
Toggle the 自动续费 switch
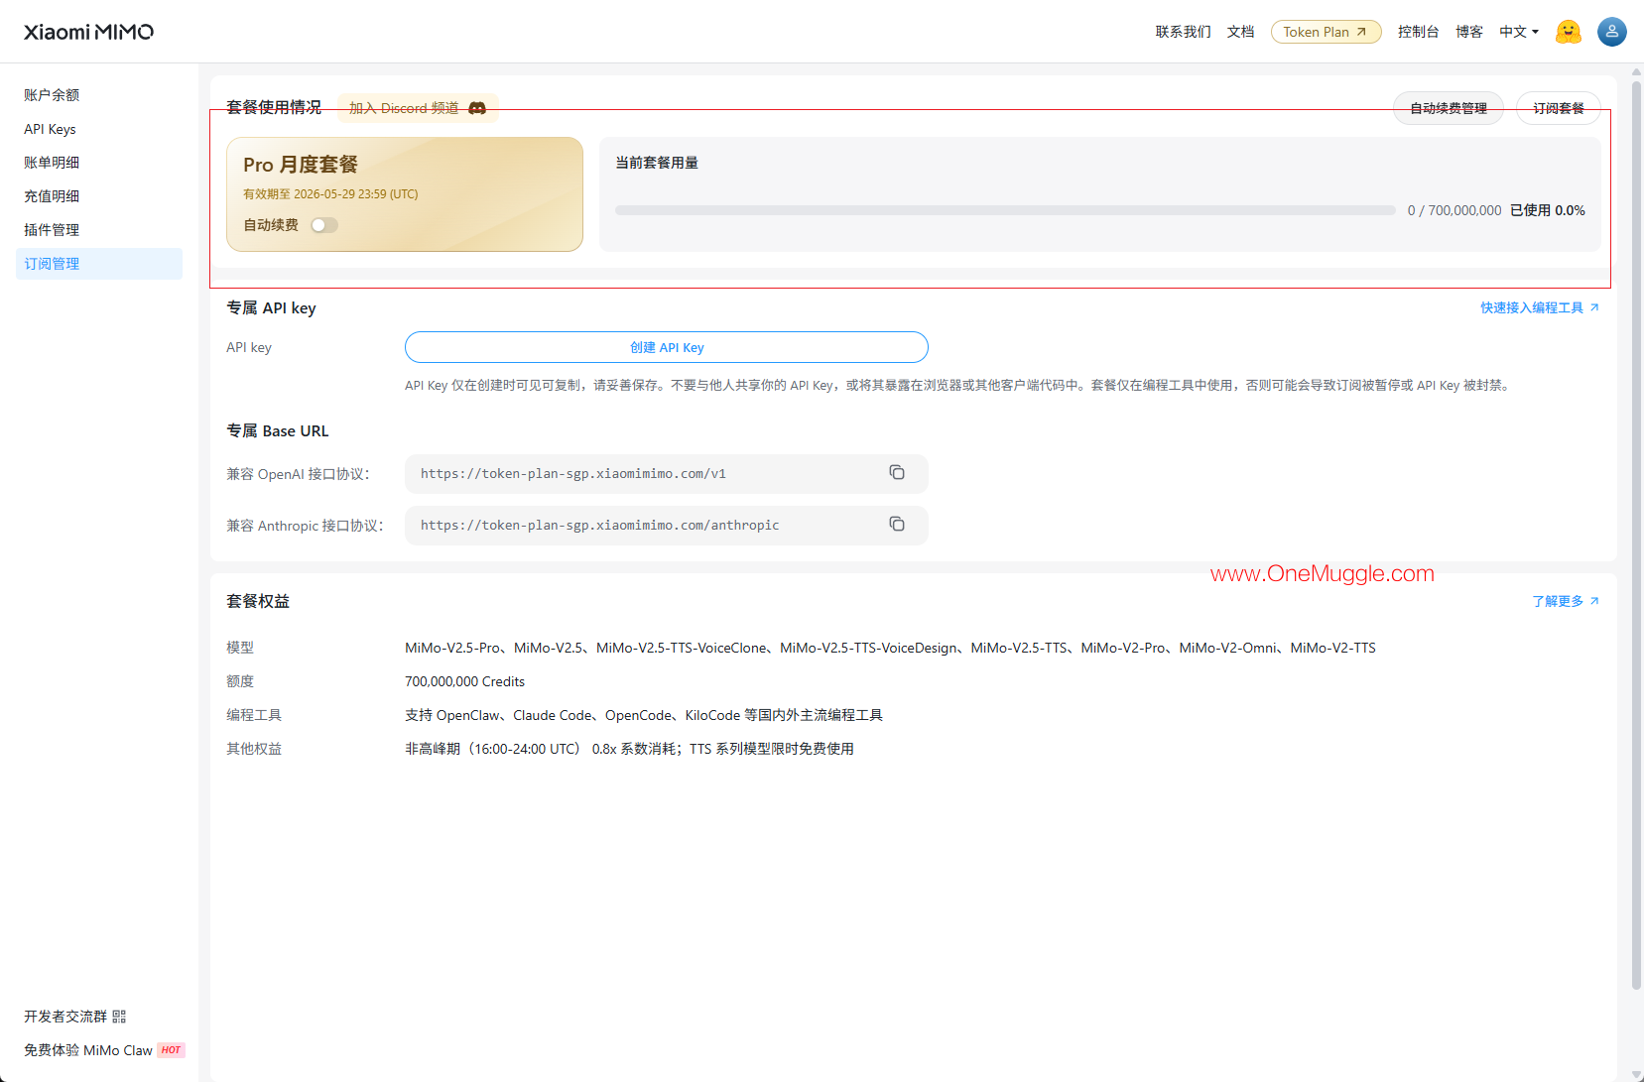324,225
